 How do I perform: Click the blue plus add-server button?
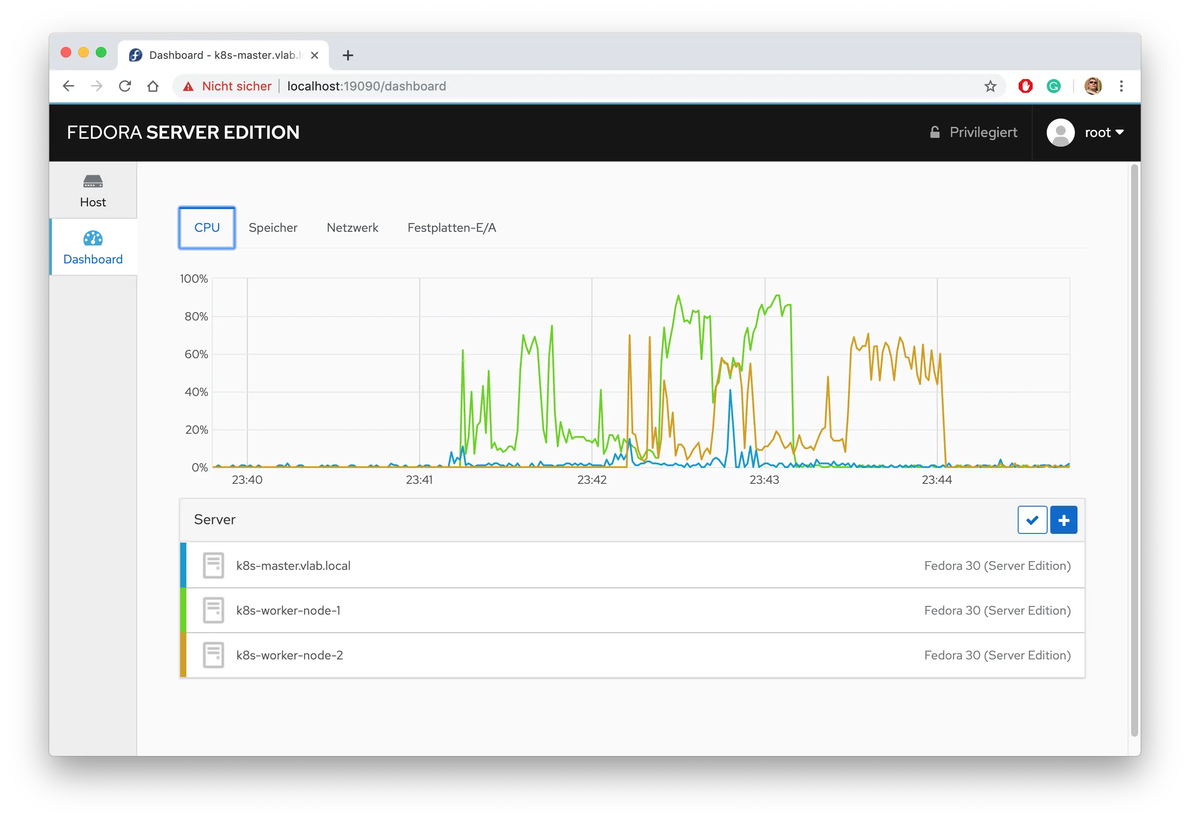(1063, 520)
